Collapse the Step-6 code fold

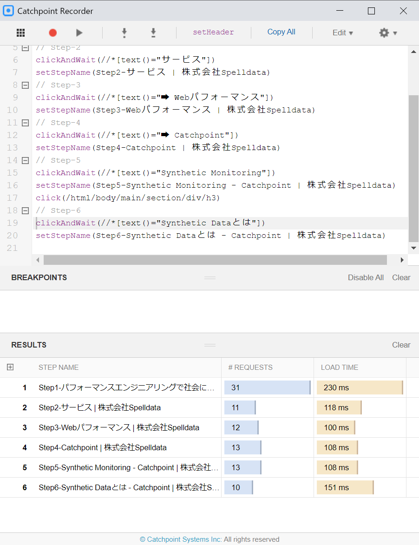point(26,210)
